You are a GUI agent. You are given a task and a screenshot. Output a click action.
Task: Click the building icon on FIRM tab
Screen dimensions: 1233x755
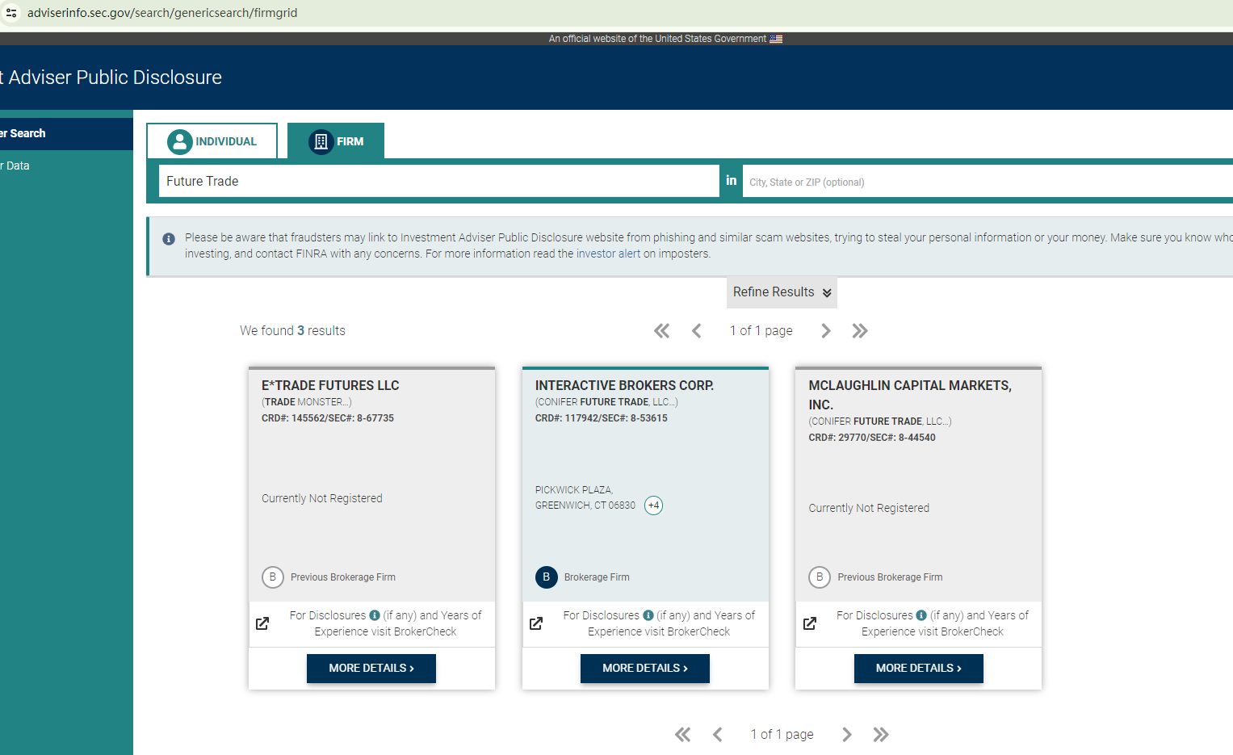click(321, 141)
